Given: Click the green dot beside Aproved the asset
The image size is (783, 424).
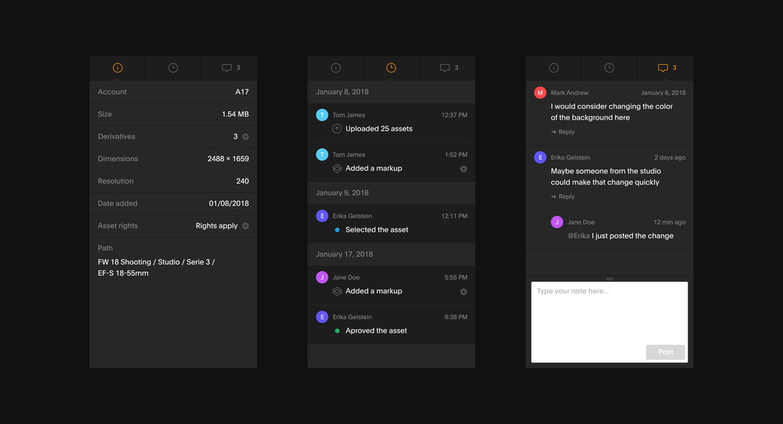Looking at the screenshot, I should [x=337, y=331].
